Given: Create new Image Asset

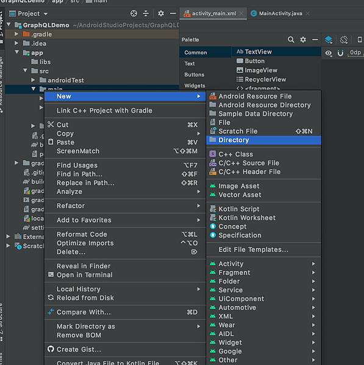Looking at the screenshot, I should [263, 186].
